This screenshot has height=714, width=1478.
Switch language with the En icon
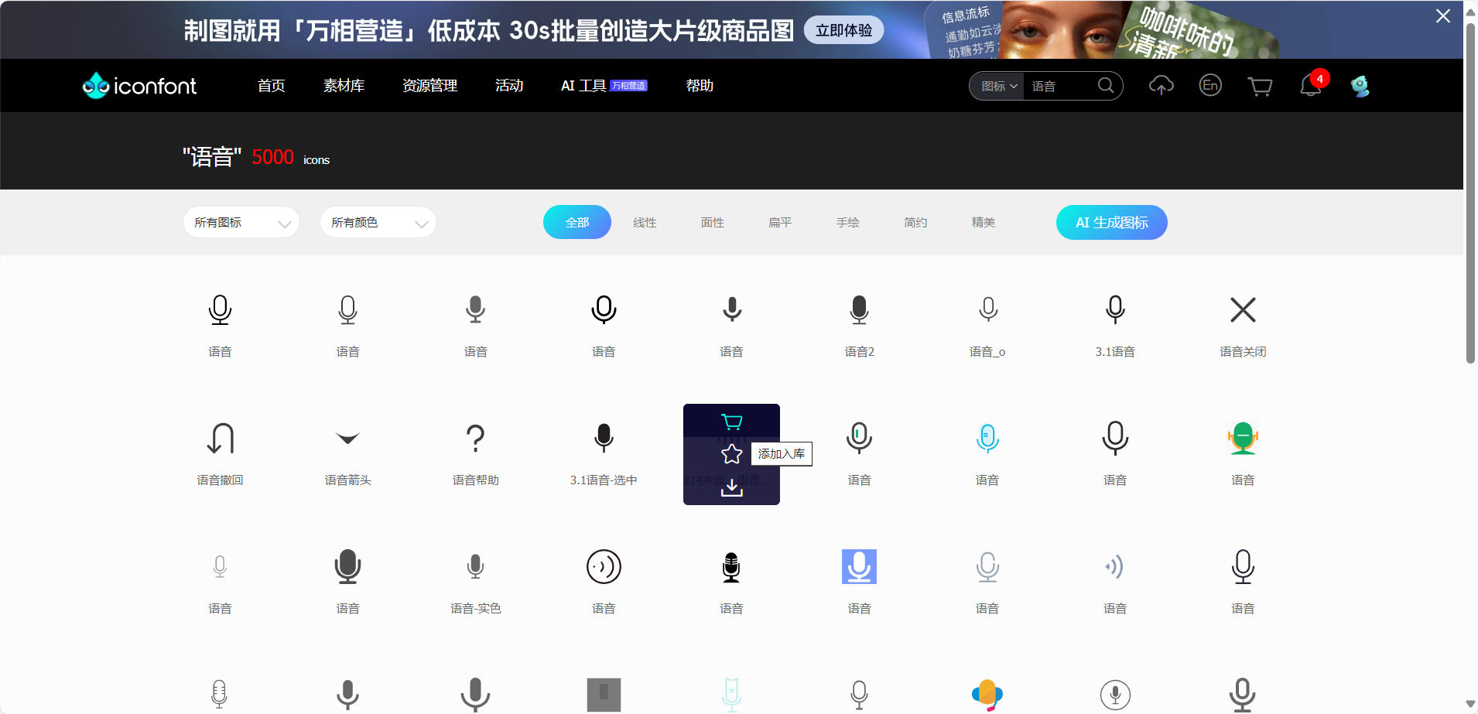point(1210,85)
